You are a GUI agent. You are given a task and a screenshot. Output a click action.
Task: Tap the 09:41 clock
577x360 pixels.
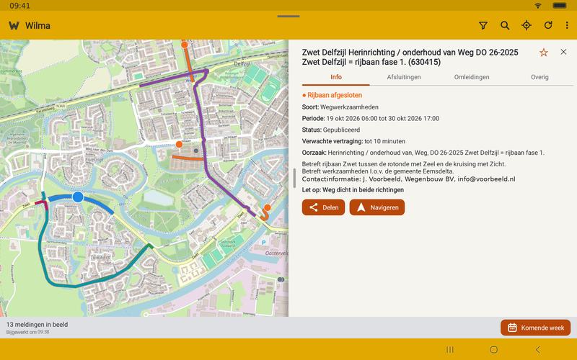(x=20, y=6)
